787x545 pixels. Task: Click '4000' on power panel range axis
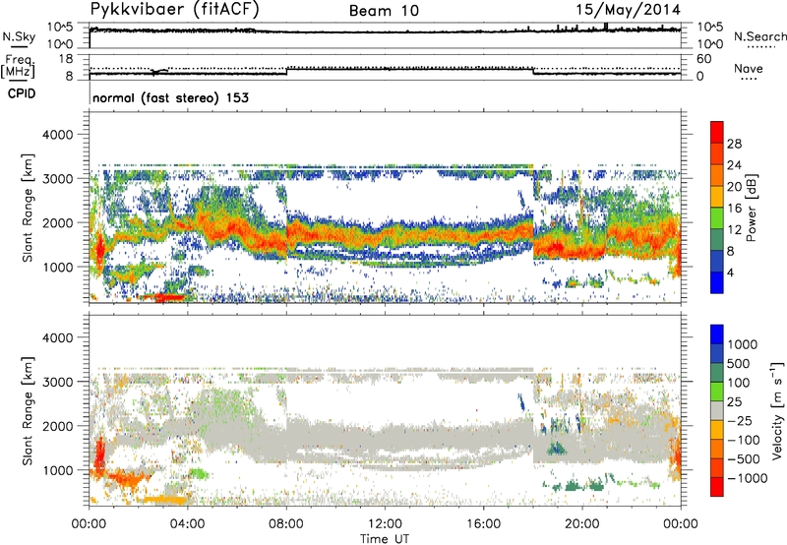(57, 135)
